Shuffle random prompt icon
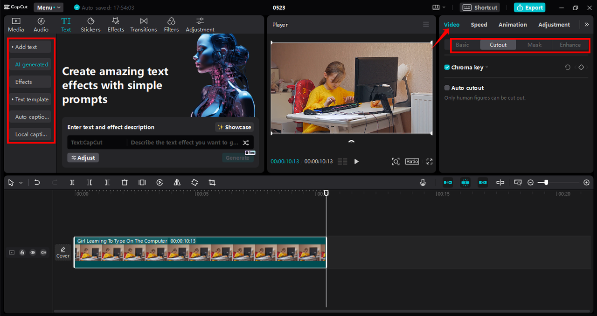Viewport: 597px width, 316px height. (246, 143)
